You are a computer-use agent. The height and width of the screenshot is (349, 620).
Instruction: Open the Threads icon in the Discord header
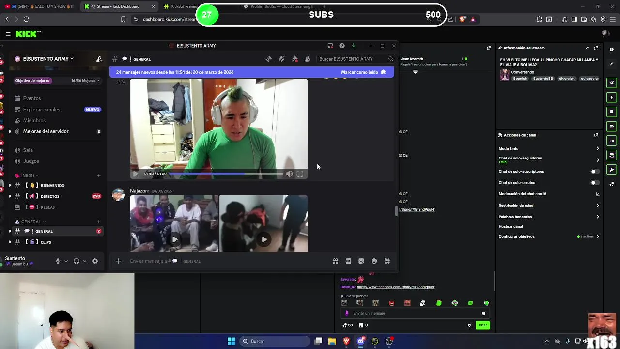click(x=268, y=59)
